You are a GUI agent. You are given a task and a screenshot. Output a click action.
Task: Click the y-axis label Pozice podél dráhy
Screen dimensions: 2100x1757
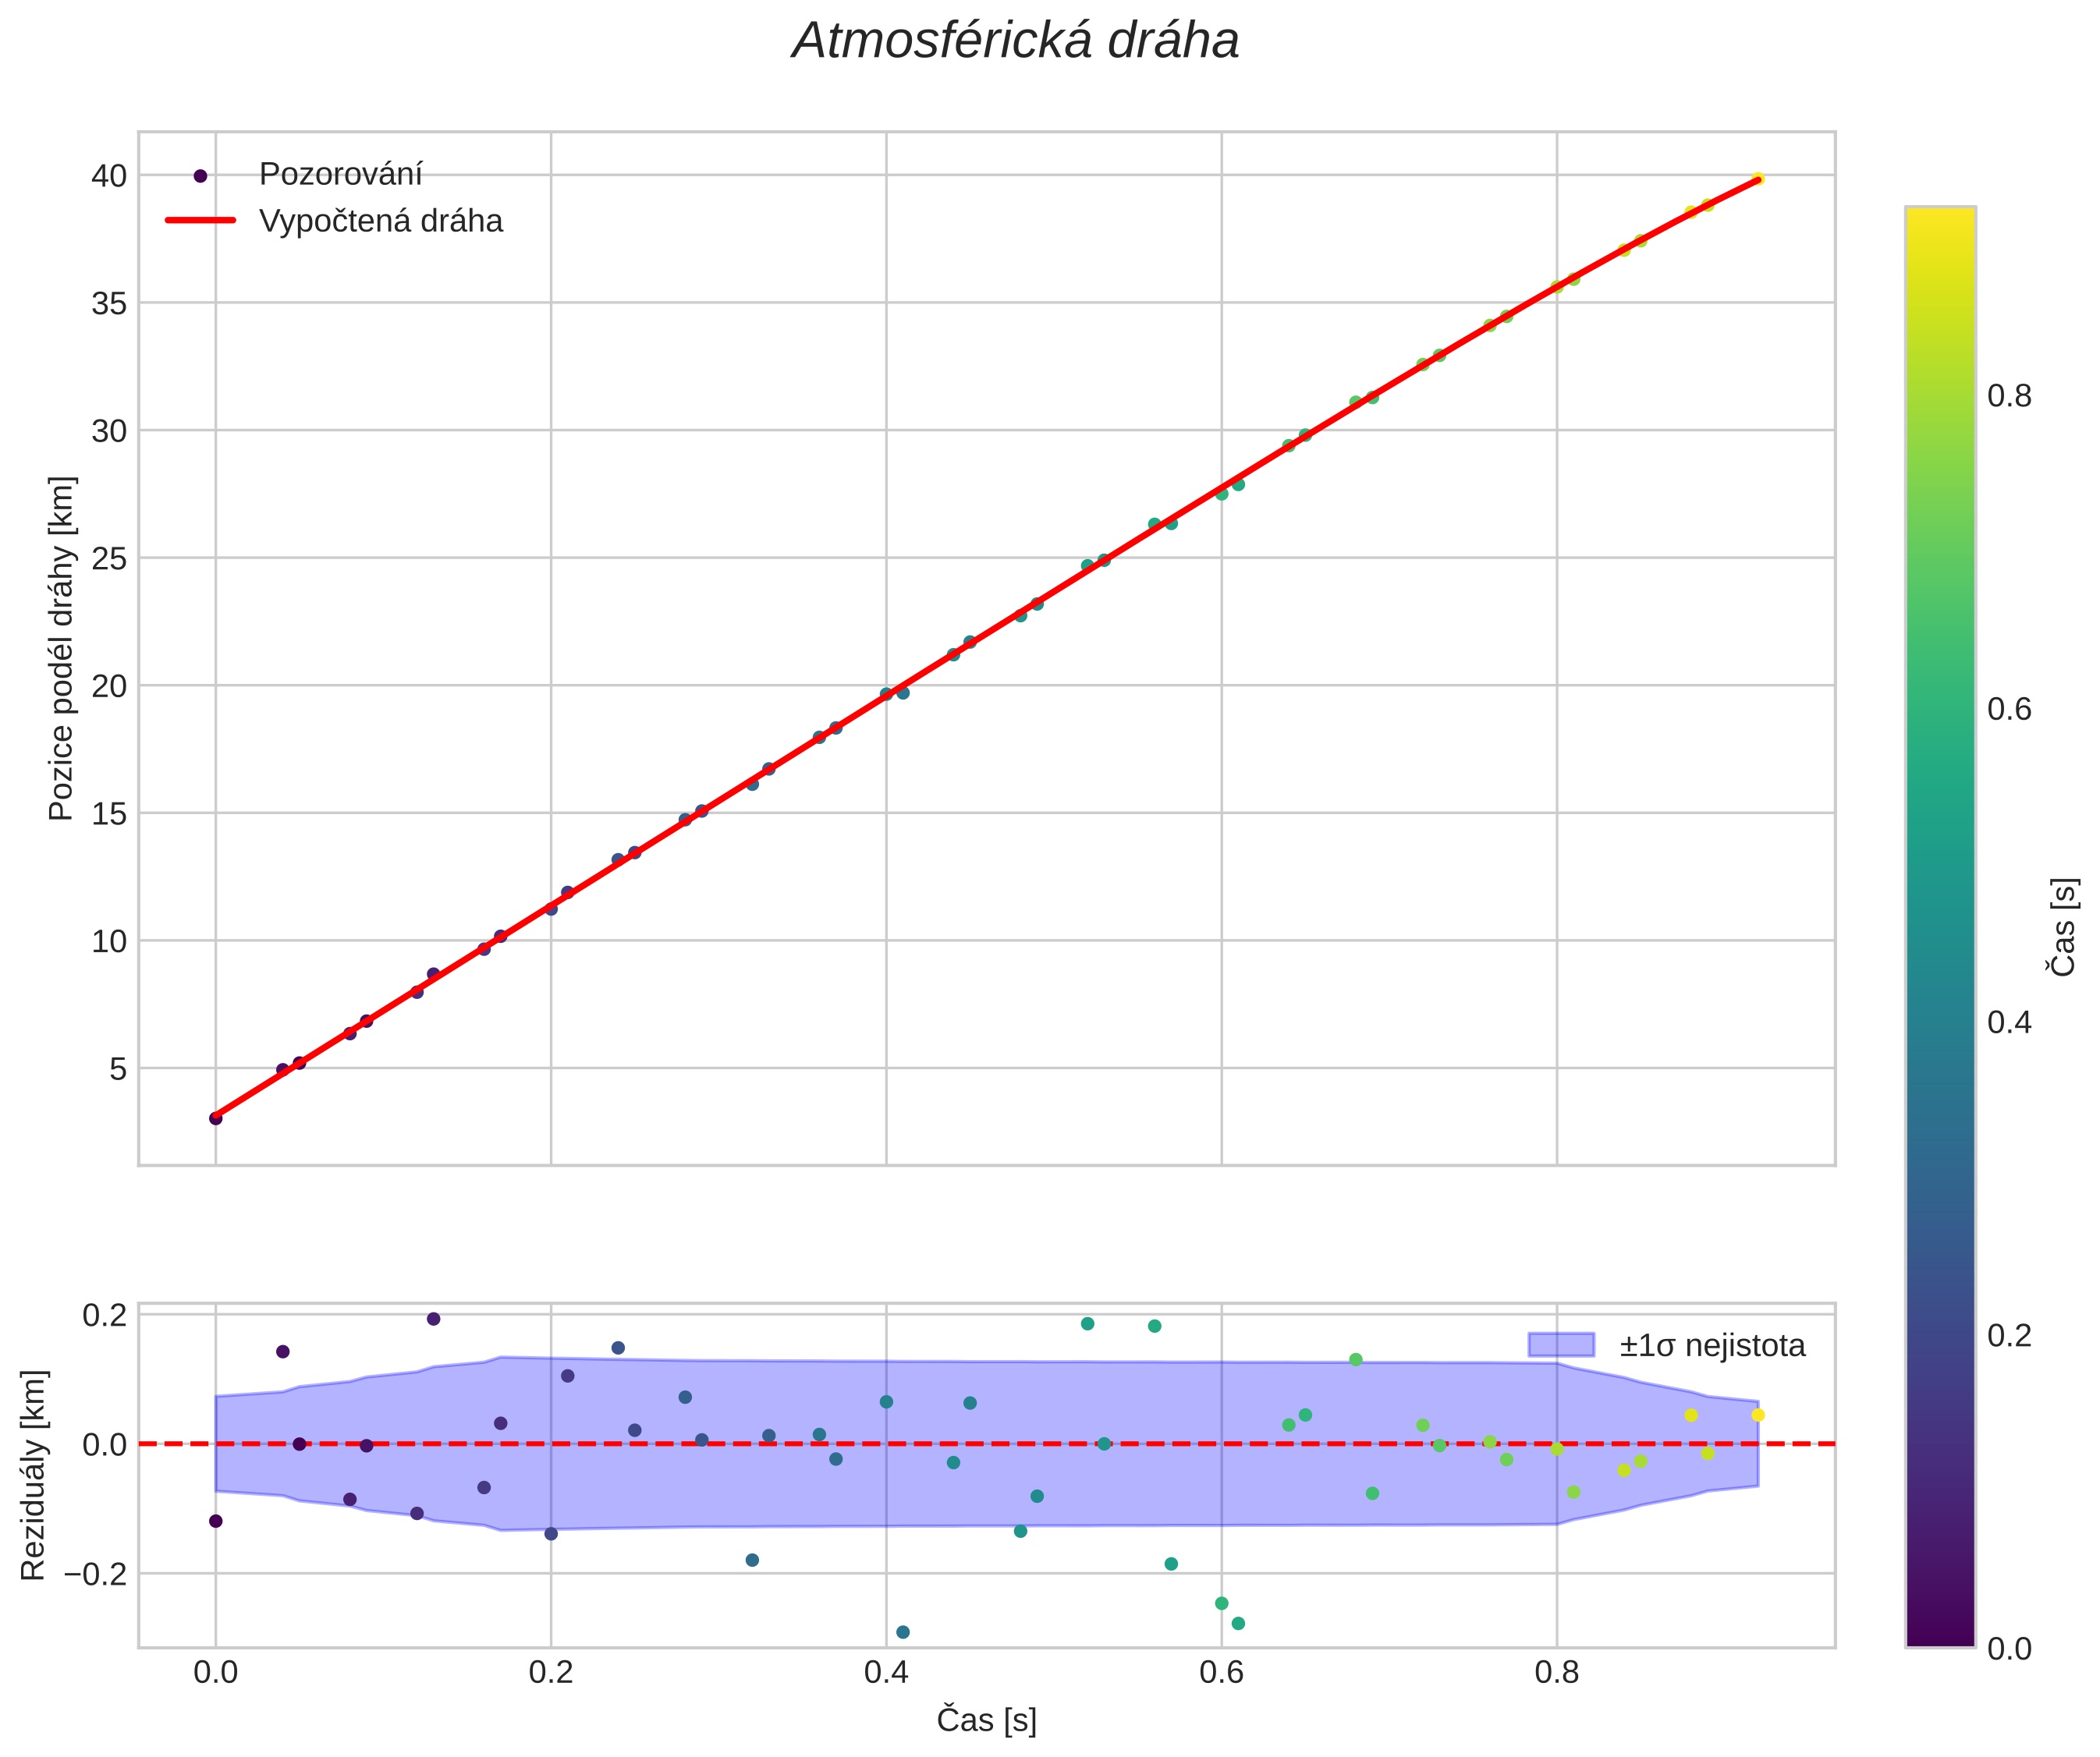pos(62,647)
